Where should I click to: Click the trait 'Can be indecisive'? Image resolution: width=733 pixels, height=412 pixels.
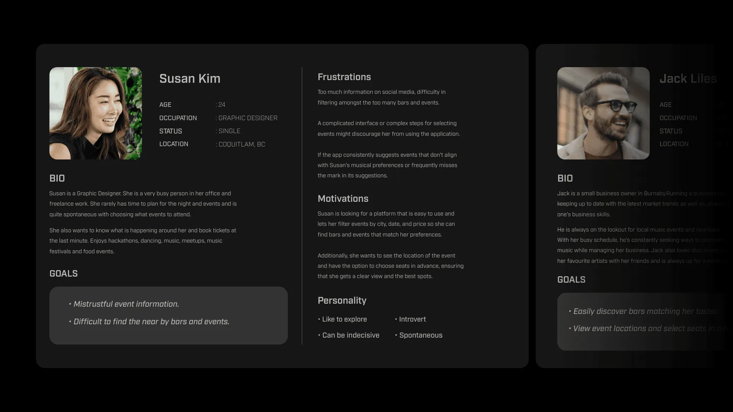click(x=349, y=335)
